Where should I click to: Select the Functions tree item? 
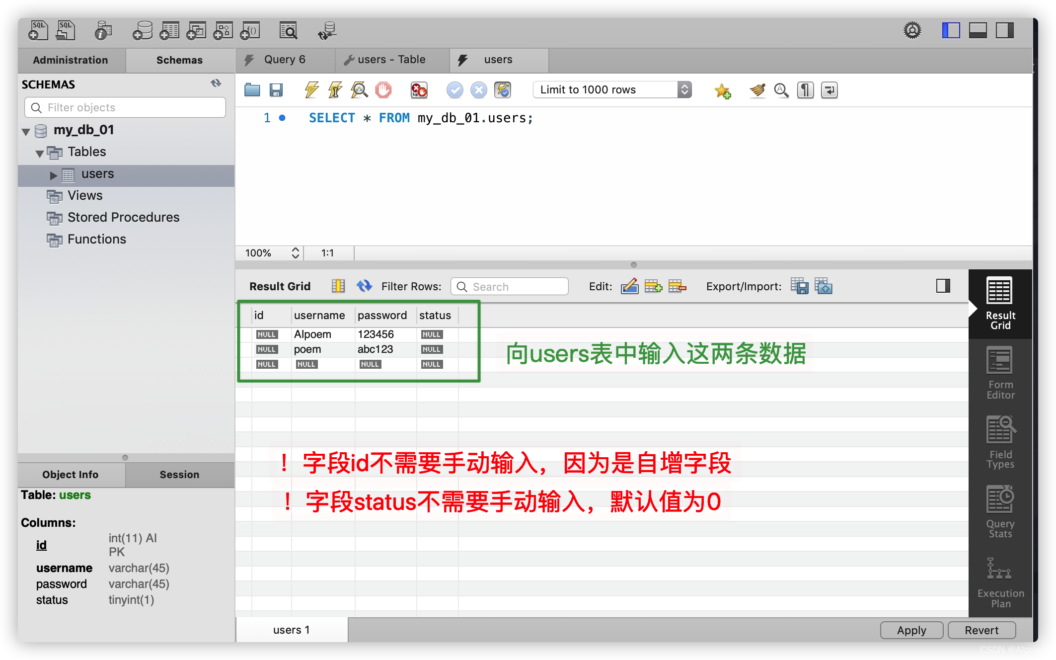point(96,239)
